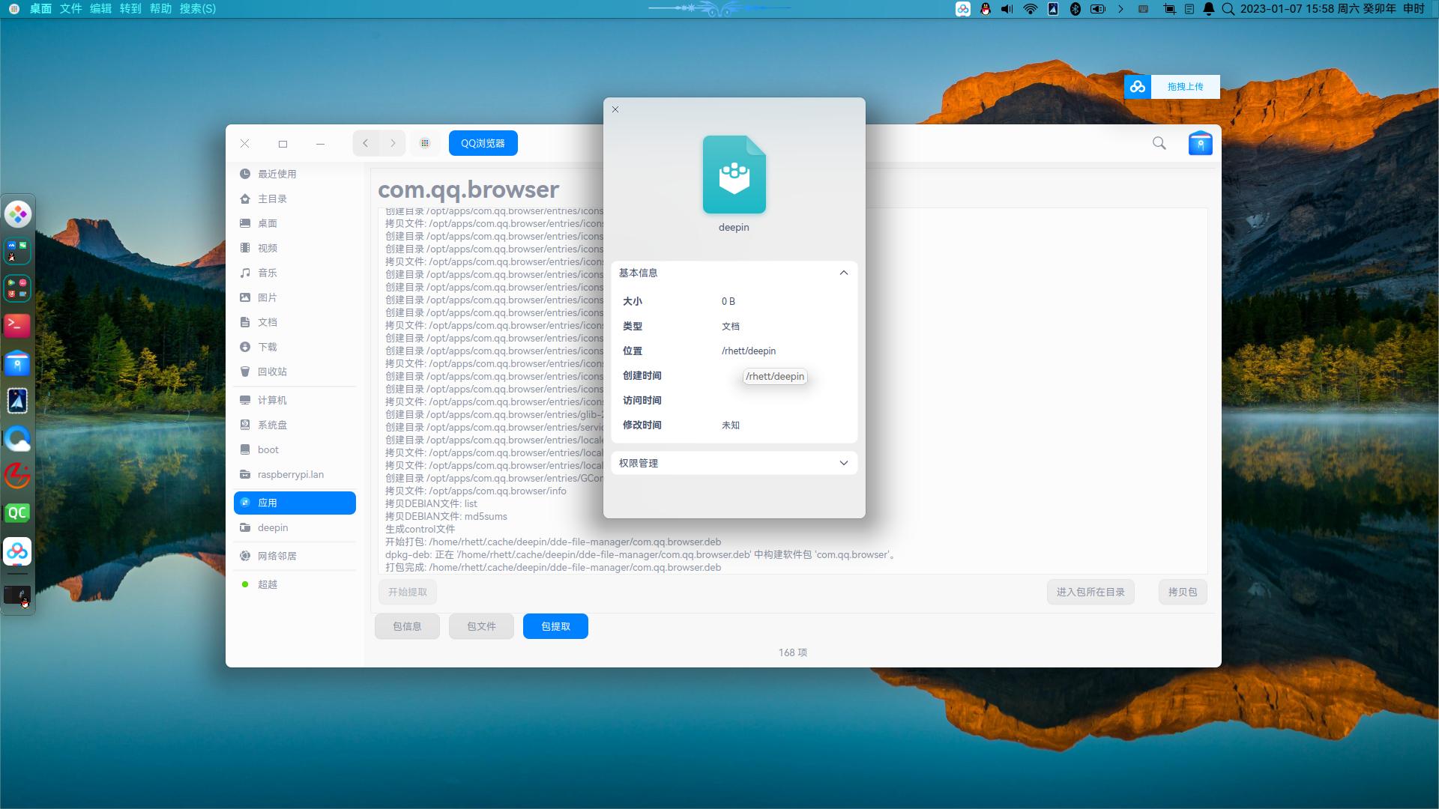The height and width of the screenshot is (809, 1439).
Task: Open the 编辑 menu in top bar
Action: (100, 9)
